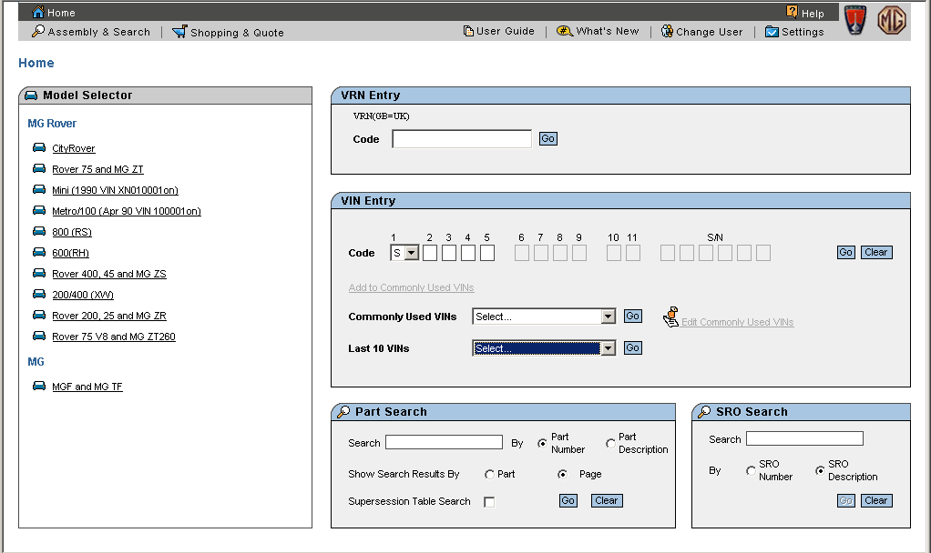Show search results by Page radio
The image size is (931, 553).
tap(562, 474)
